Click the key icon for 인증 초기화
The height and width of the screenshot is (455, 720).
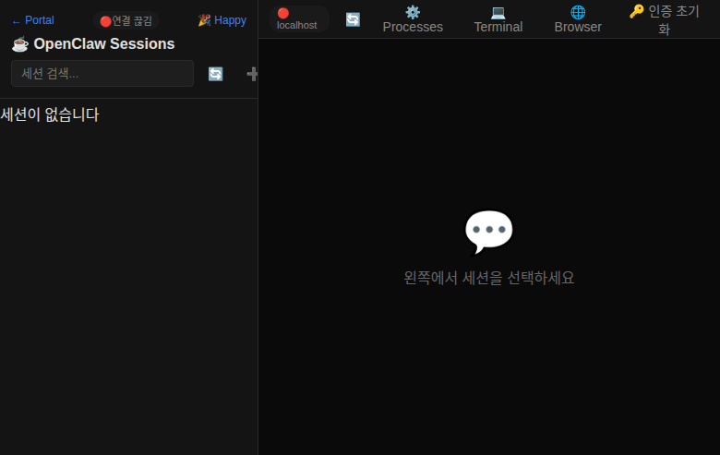637,11
